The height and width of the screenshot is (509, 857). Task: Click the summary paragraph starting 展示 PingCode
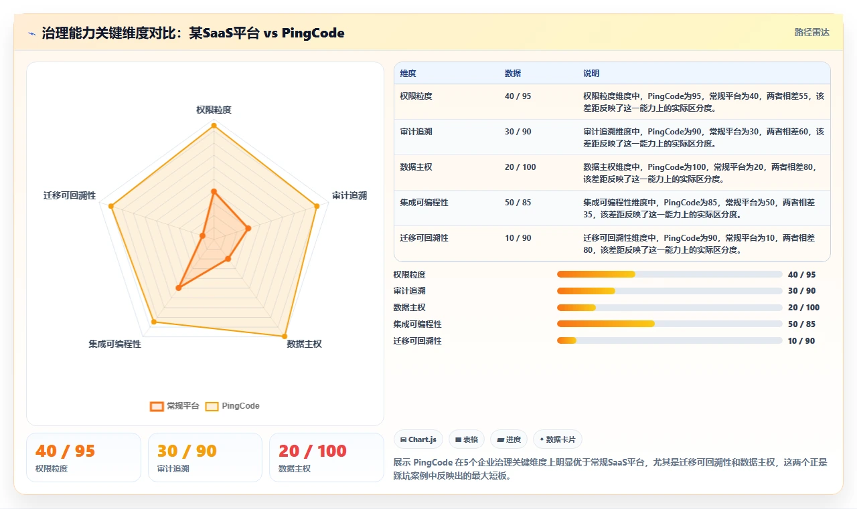tap(611, 469)
